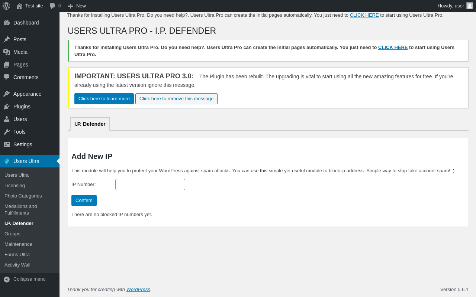Select the Users Ultra main menu

pos(30,161)
